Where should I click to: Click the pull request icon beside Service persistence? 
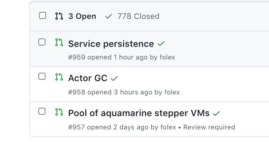(59, 42)
